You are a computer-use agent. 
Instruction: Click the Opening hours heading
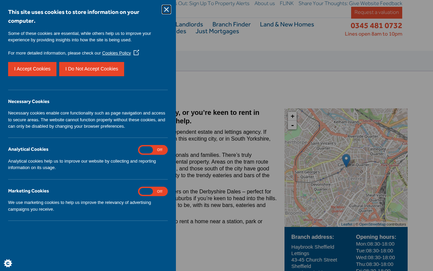click(376, 237)
